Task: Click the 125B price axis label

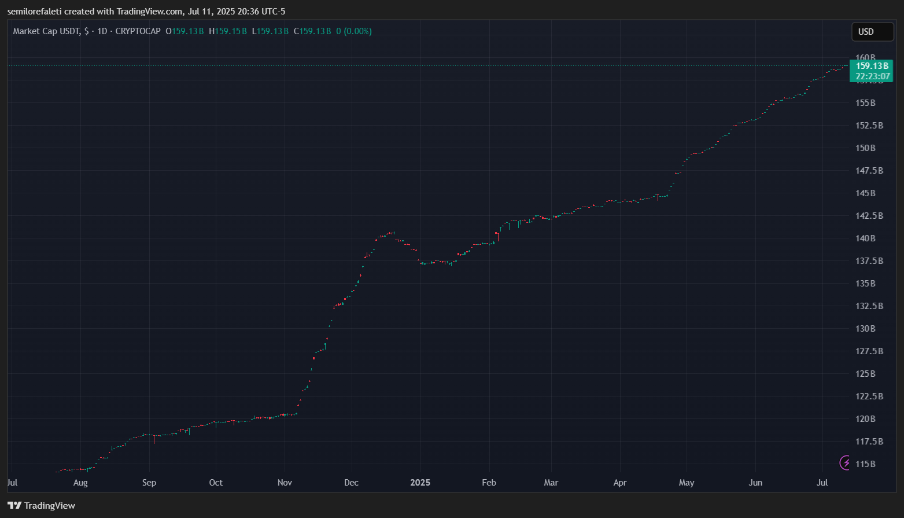Action: click(x=865, y=374)
